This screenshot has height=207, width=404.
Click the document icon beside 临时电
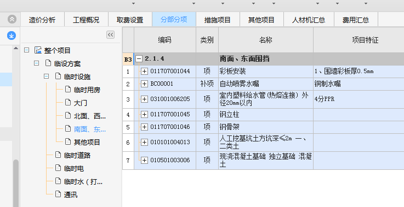tap(58, 168)
